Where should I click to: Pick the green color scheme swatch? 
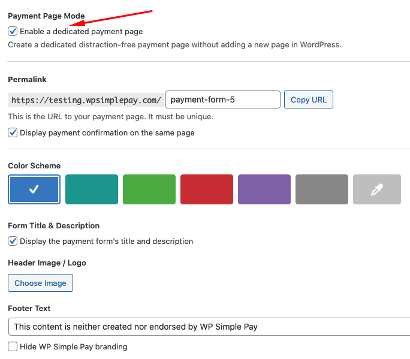(149, 189)
